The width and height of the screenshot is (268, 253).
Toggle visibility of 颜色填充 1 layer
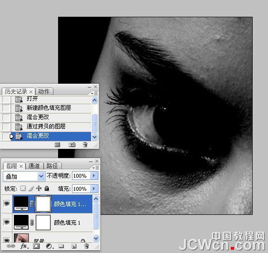[6, 222]
